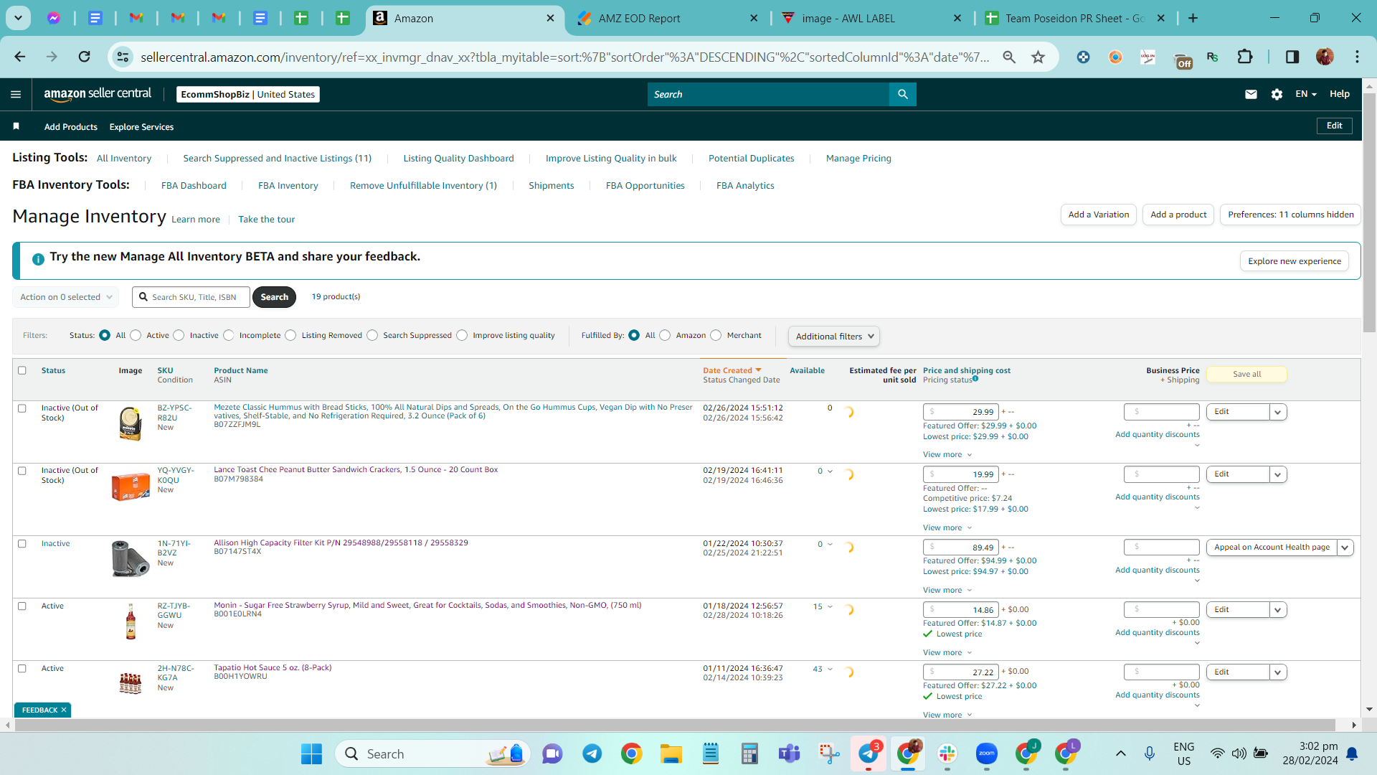Select checkbox for Lance Toast Chee row
Image resolution: width=1377 pixels, height=775 pixels.
point(22,471)
